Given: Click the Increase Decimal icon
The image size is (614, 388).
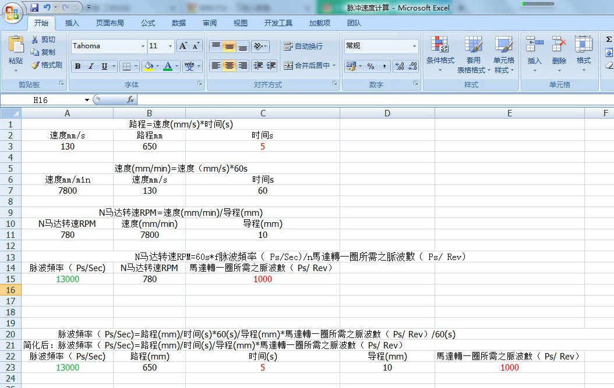Looking at the screenshot, I should pos(399,66).
